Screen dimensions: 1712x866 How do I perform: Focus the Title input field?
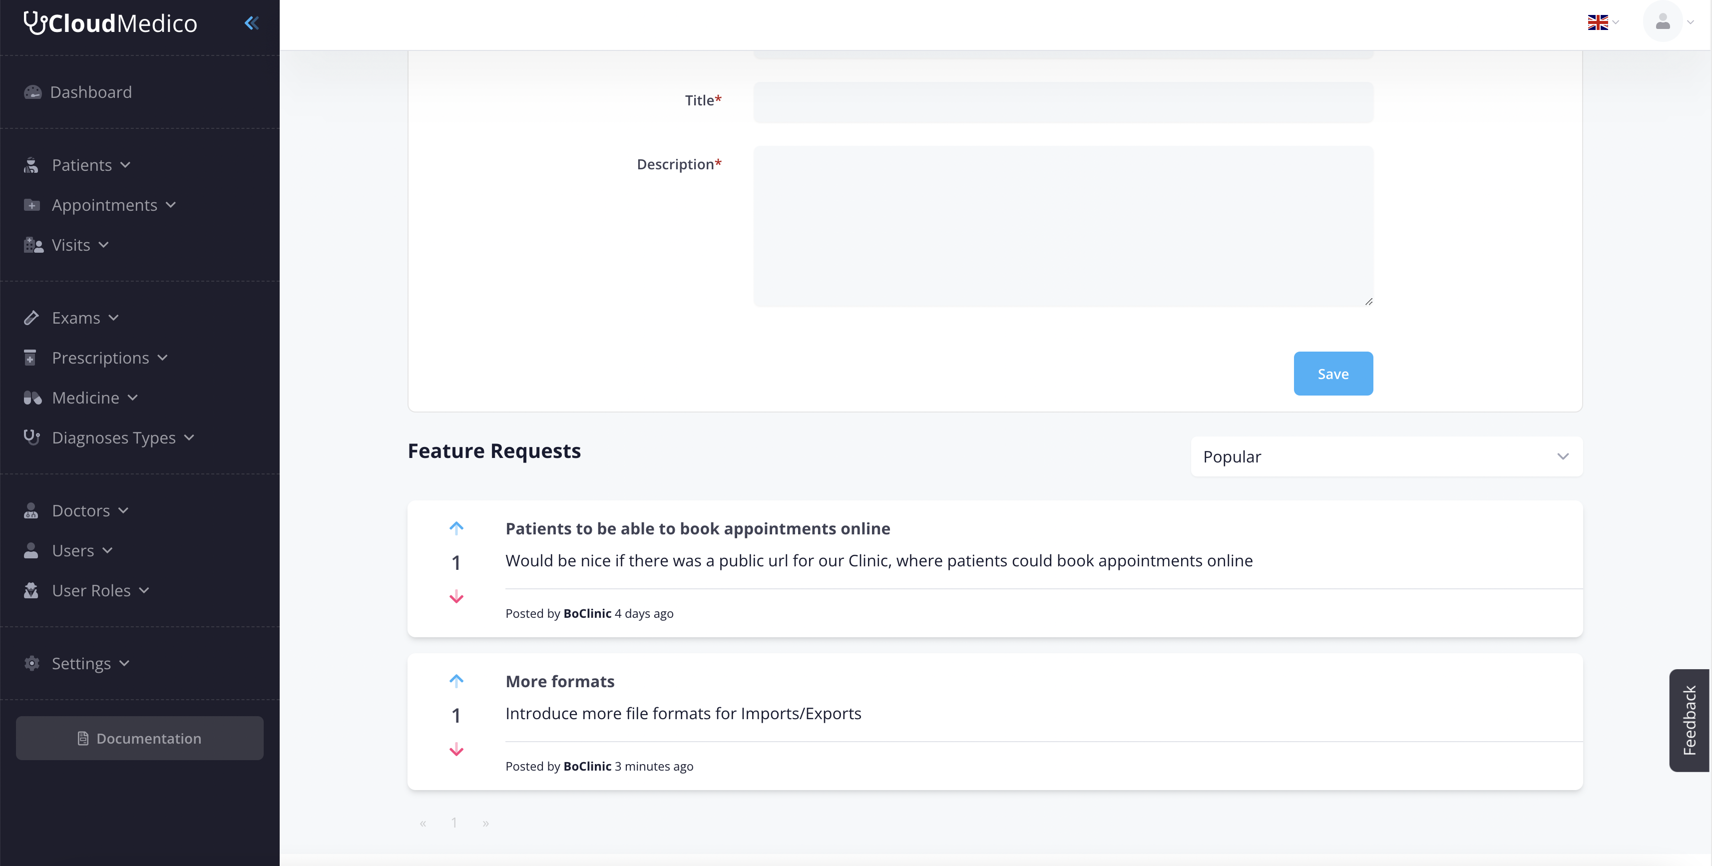(1063, 102)
